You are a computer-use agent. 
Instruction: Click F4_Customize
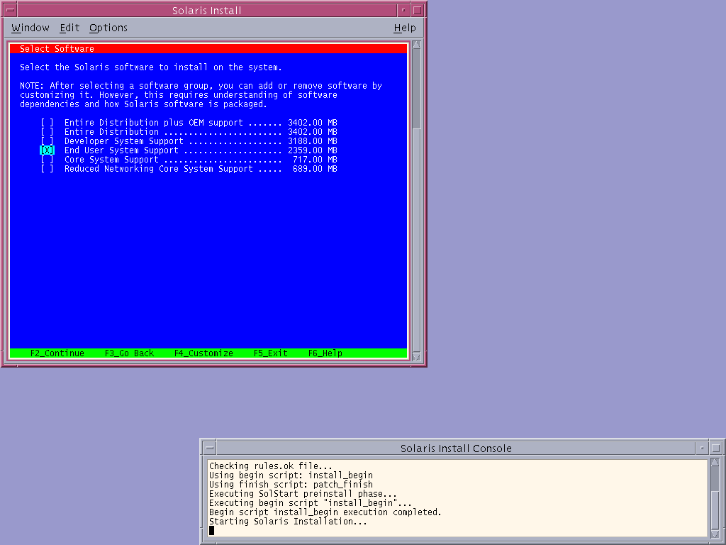pos(203,353)
